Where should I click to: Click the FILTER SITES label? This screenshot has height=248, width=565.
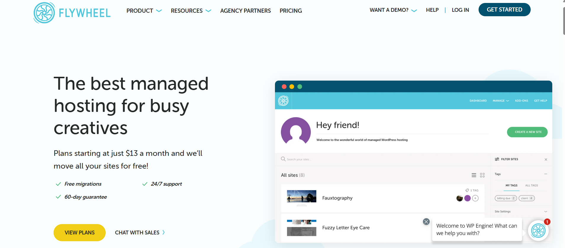point(510,159)
